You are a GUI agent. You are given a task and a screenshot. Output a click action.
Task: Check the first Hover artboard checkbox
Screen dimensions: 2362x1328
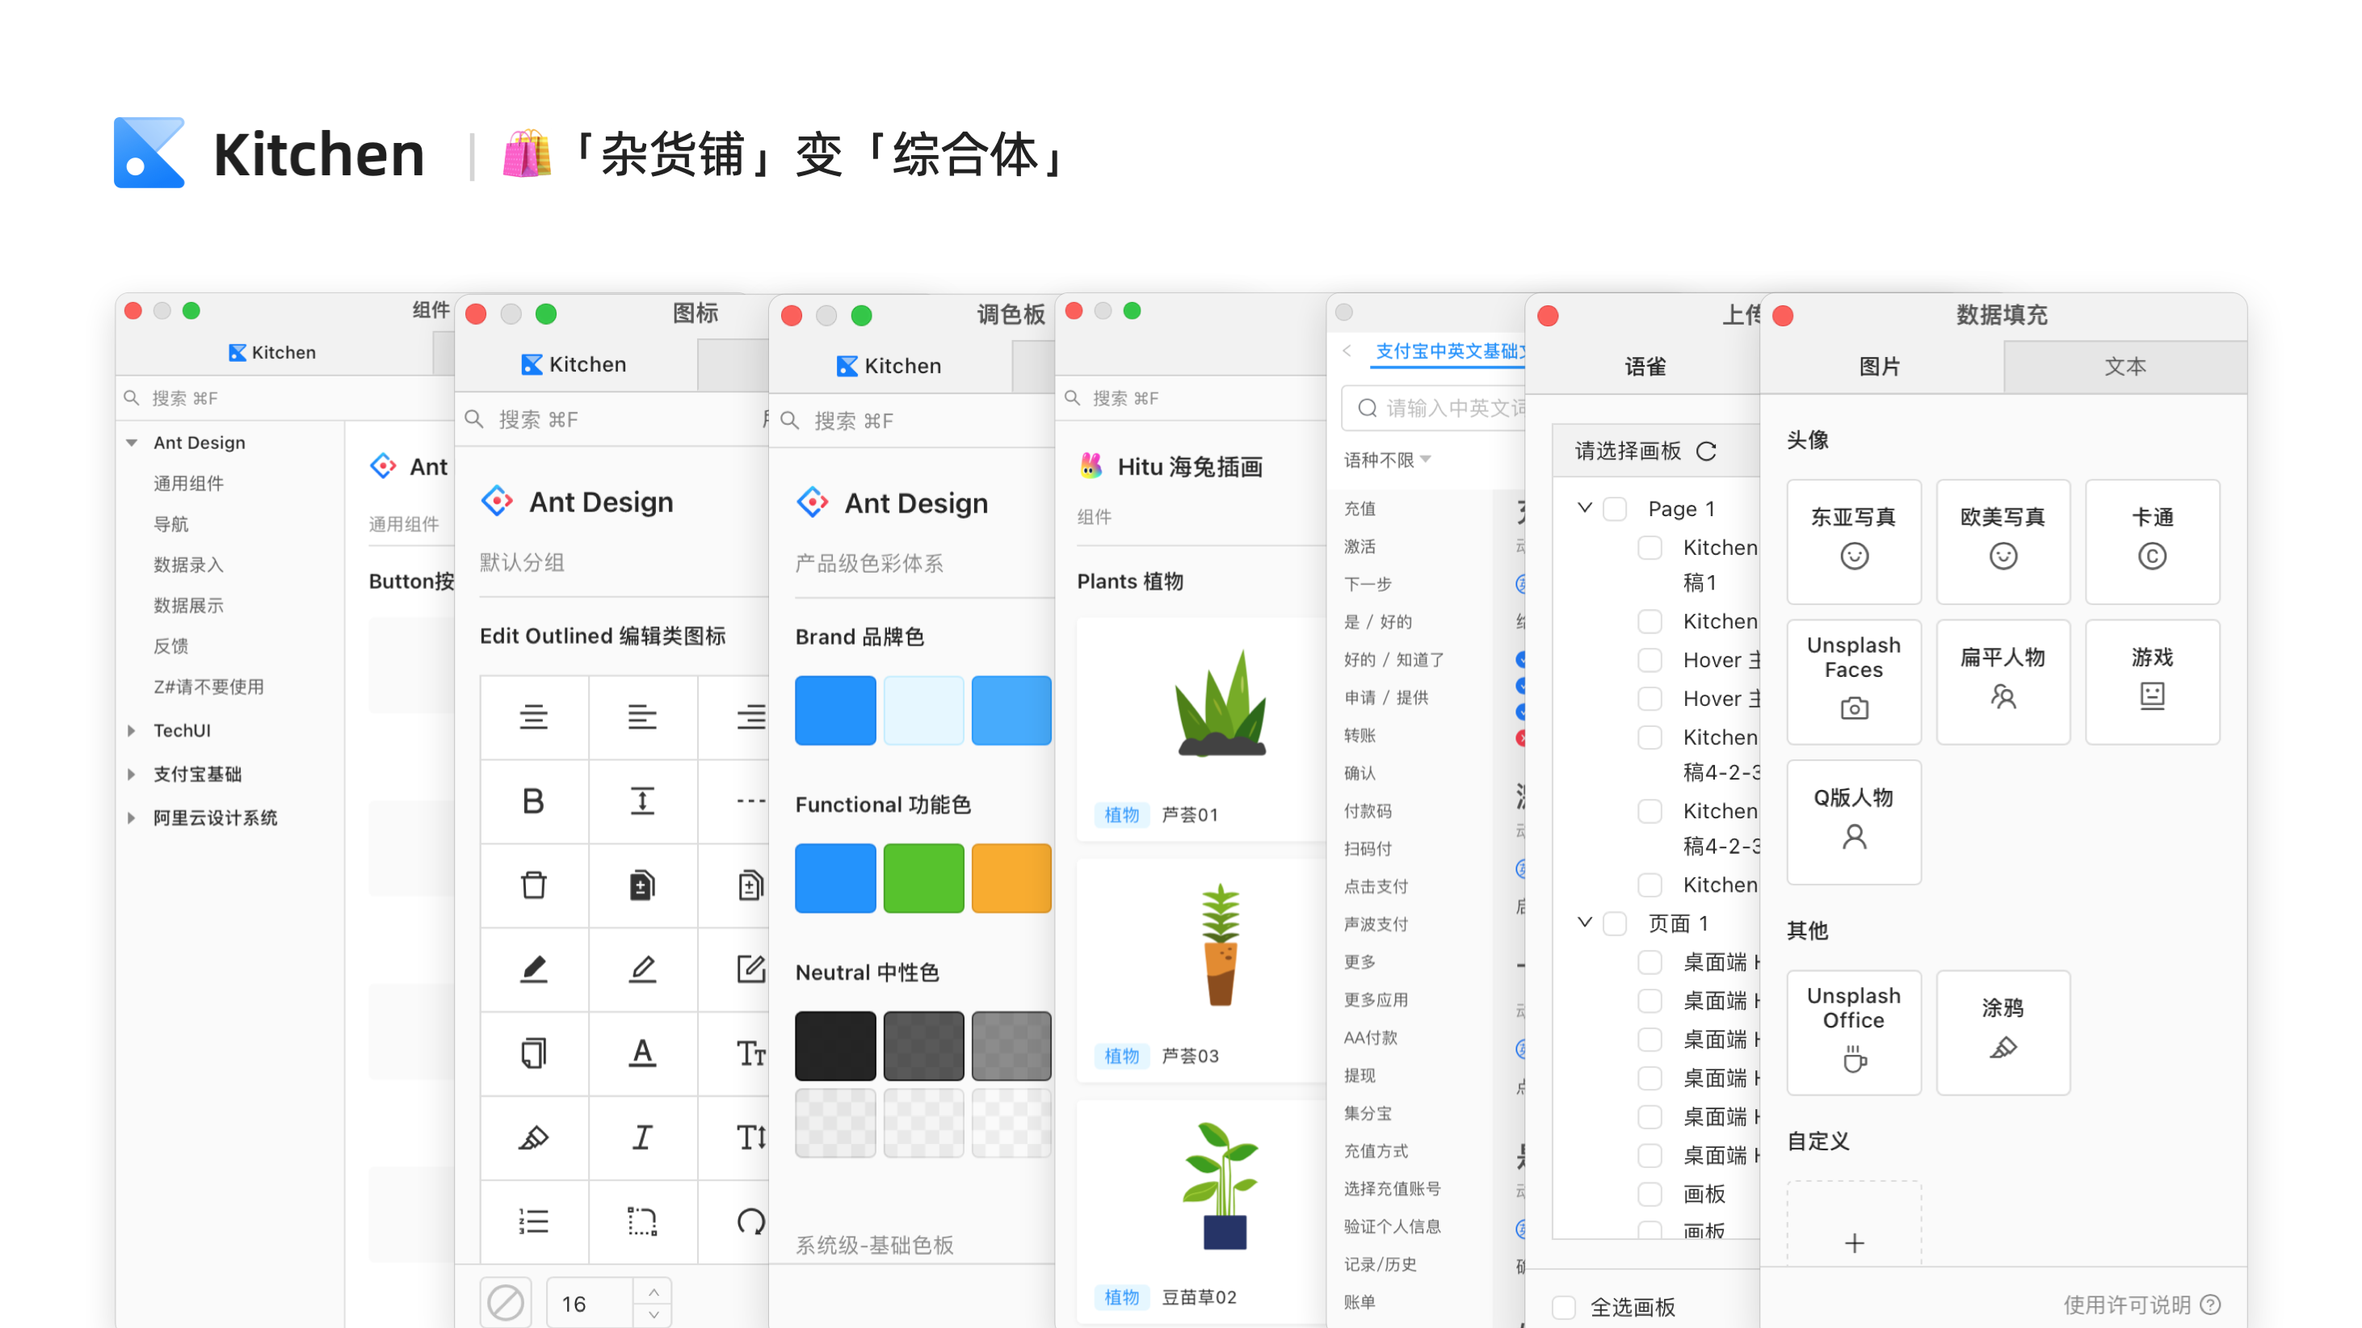[1649, 659]
